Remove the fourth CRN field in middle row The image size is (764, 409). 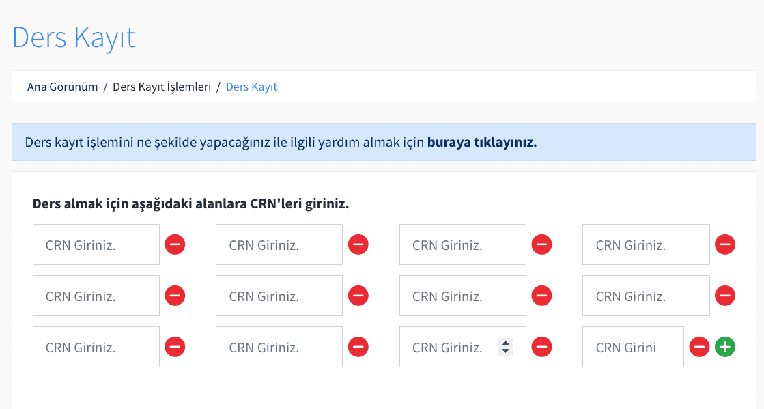[x=725, y=295]
